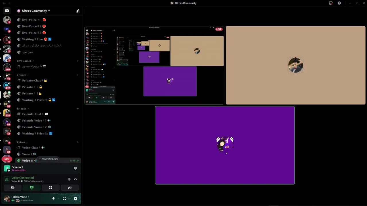Open server icon with 59 badge
The height and width of the screenshot is (206, 367).
[x=7, y=104]
